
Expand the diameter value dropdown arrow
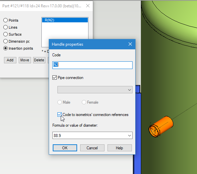(x=130, y=135)
